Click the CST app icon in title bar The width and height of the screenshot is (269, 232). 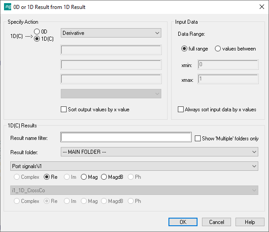pos(8,7)
